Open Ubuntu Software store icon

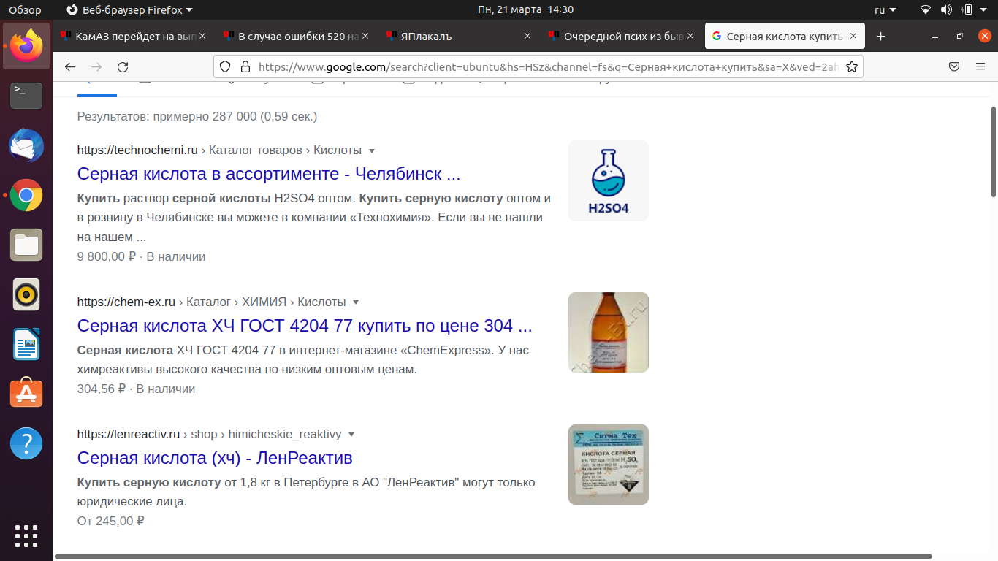tap(26, 393)
